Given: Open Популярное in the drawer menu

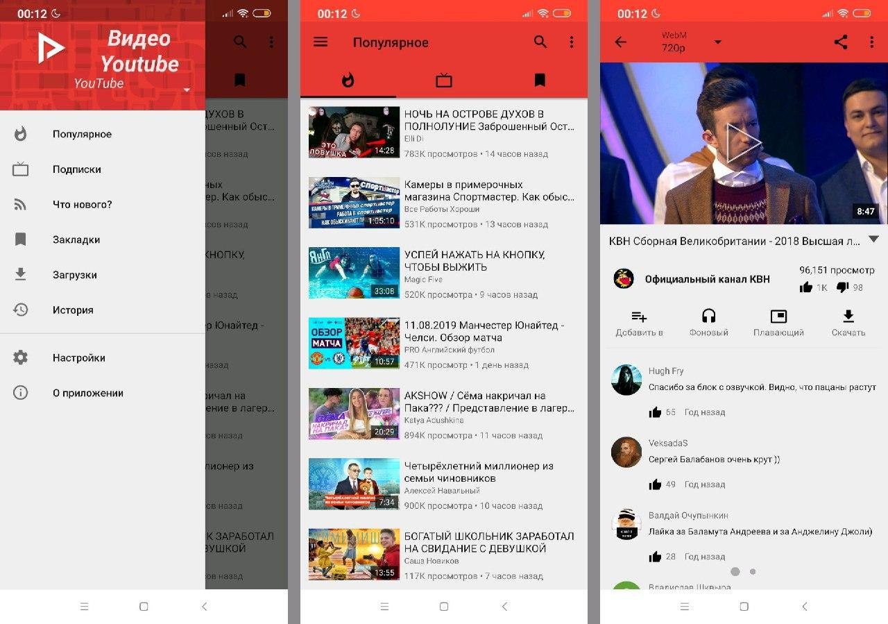Looking at the screenshot, I should pyautogui.click(x=103, y=134).
